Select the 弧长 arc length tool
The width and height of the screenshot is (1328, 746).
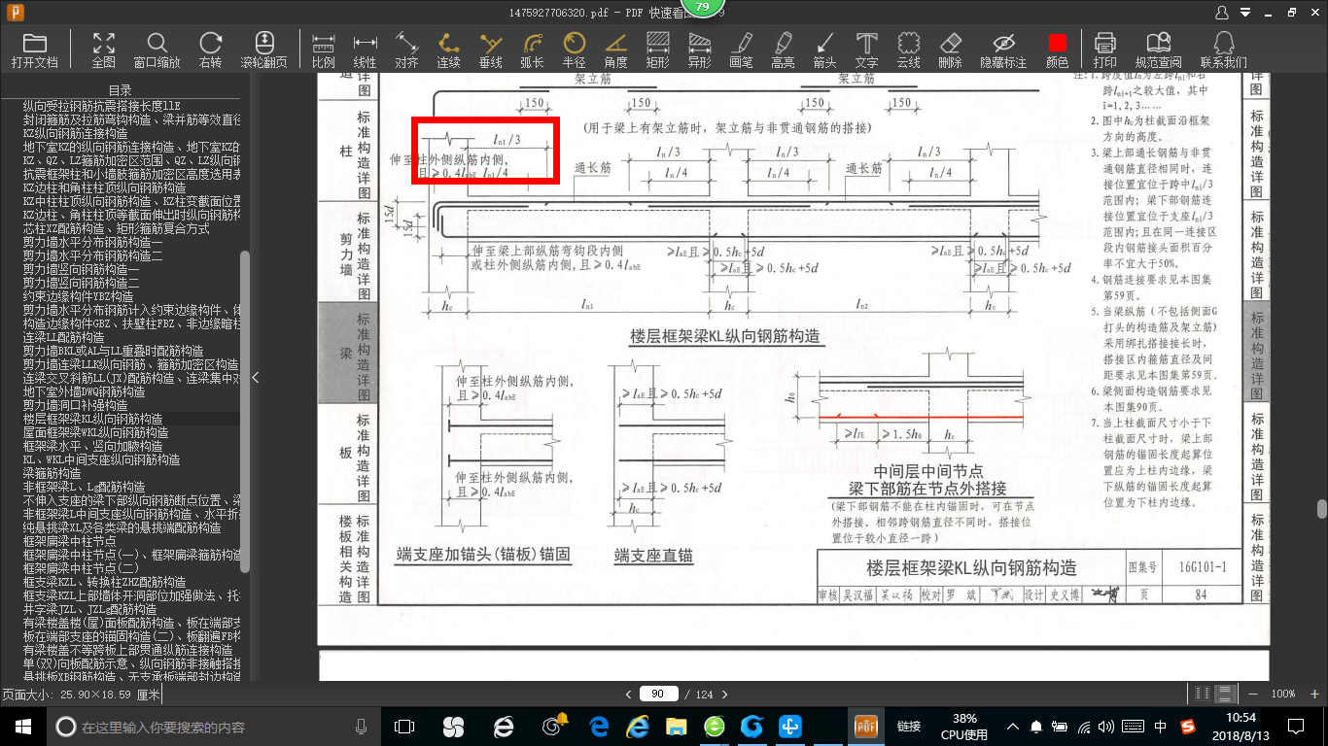[532, 50]
